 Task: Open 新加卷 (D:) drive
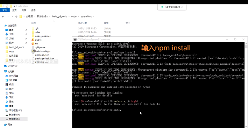pyautogui.click(x=14, y=115)
